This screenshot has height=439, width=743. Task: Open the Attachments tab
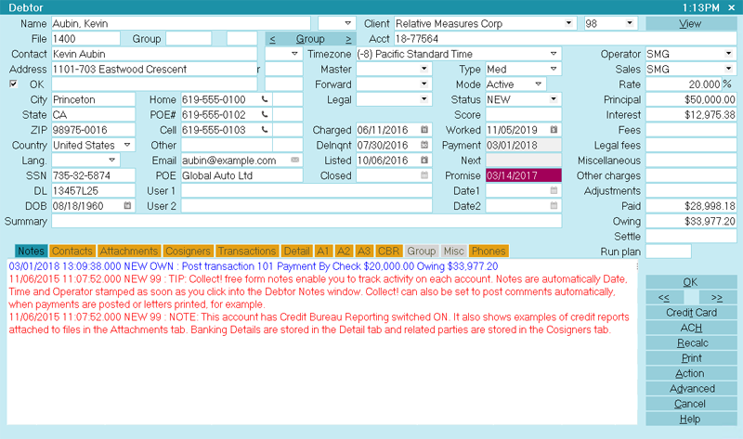click(129, 251)
